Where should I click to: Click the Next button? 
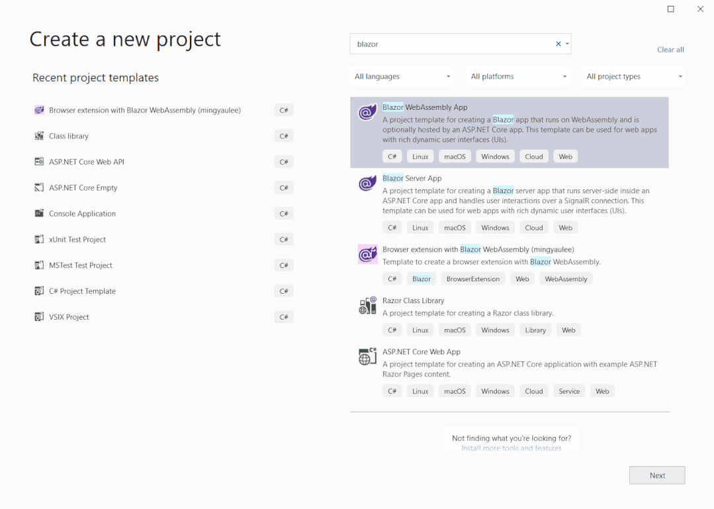click(657, 475)
